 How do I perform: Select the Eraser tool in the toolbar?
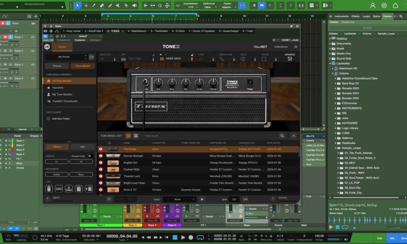tap(102, 6)
